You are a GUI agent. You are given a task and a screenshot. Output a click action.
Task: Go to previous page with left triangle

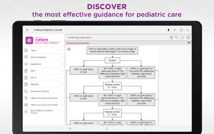(169, 30)
